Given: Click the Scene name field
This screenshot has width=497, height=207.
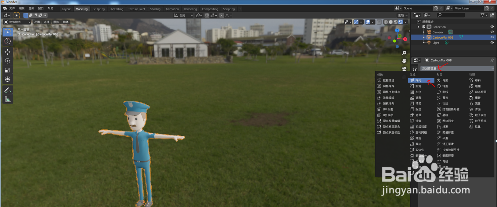Looking at the screenshot, I should point(418,8).
